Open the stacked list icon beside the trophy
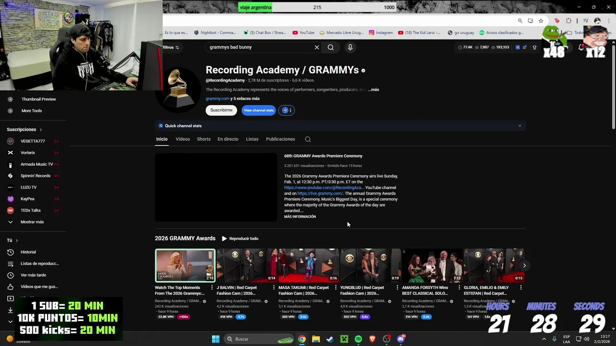The height and width of the screenshot is (346, 616). click(526, 47)
